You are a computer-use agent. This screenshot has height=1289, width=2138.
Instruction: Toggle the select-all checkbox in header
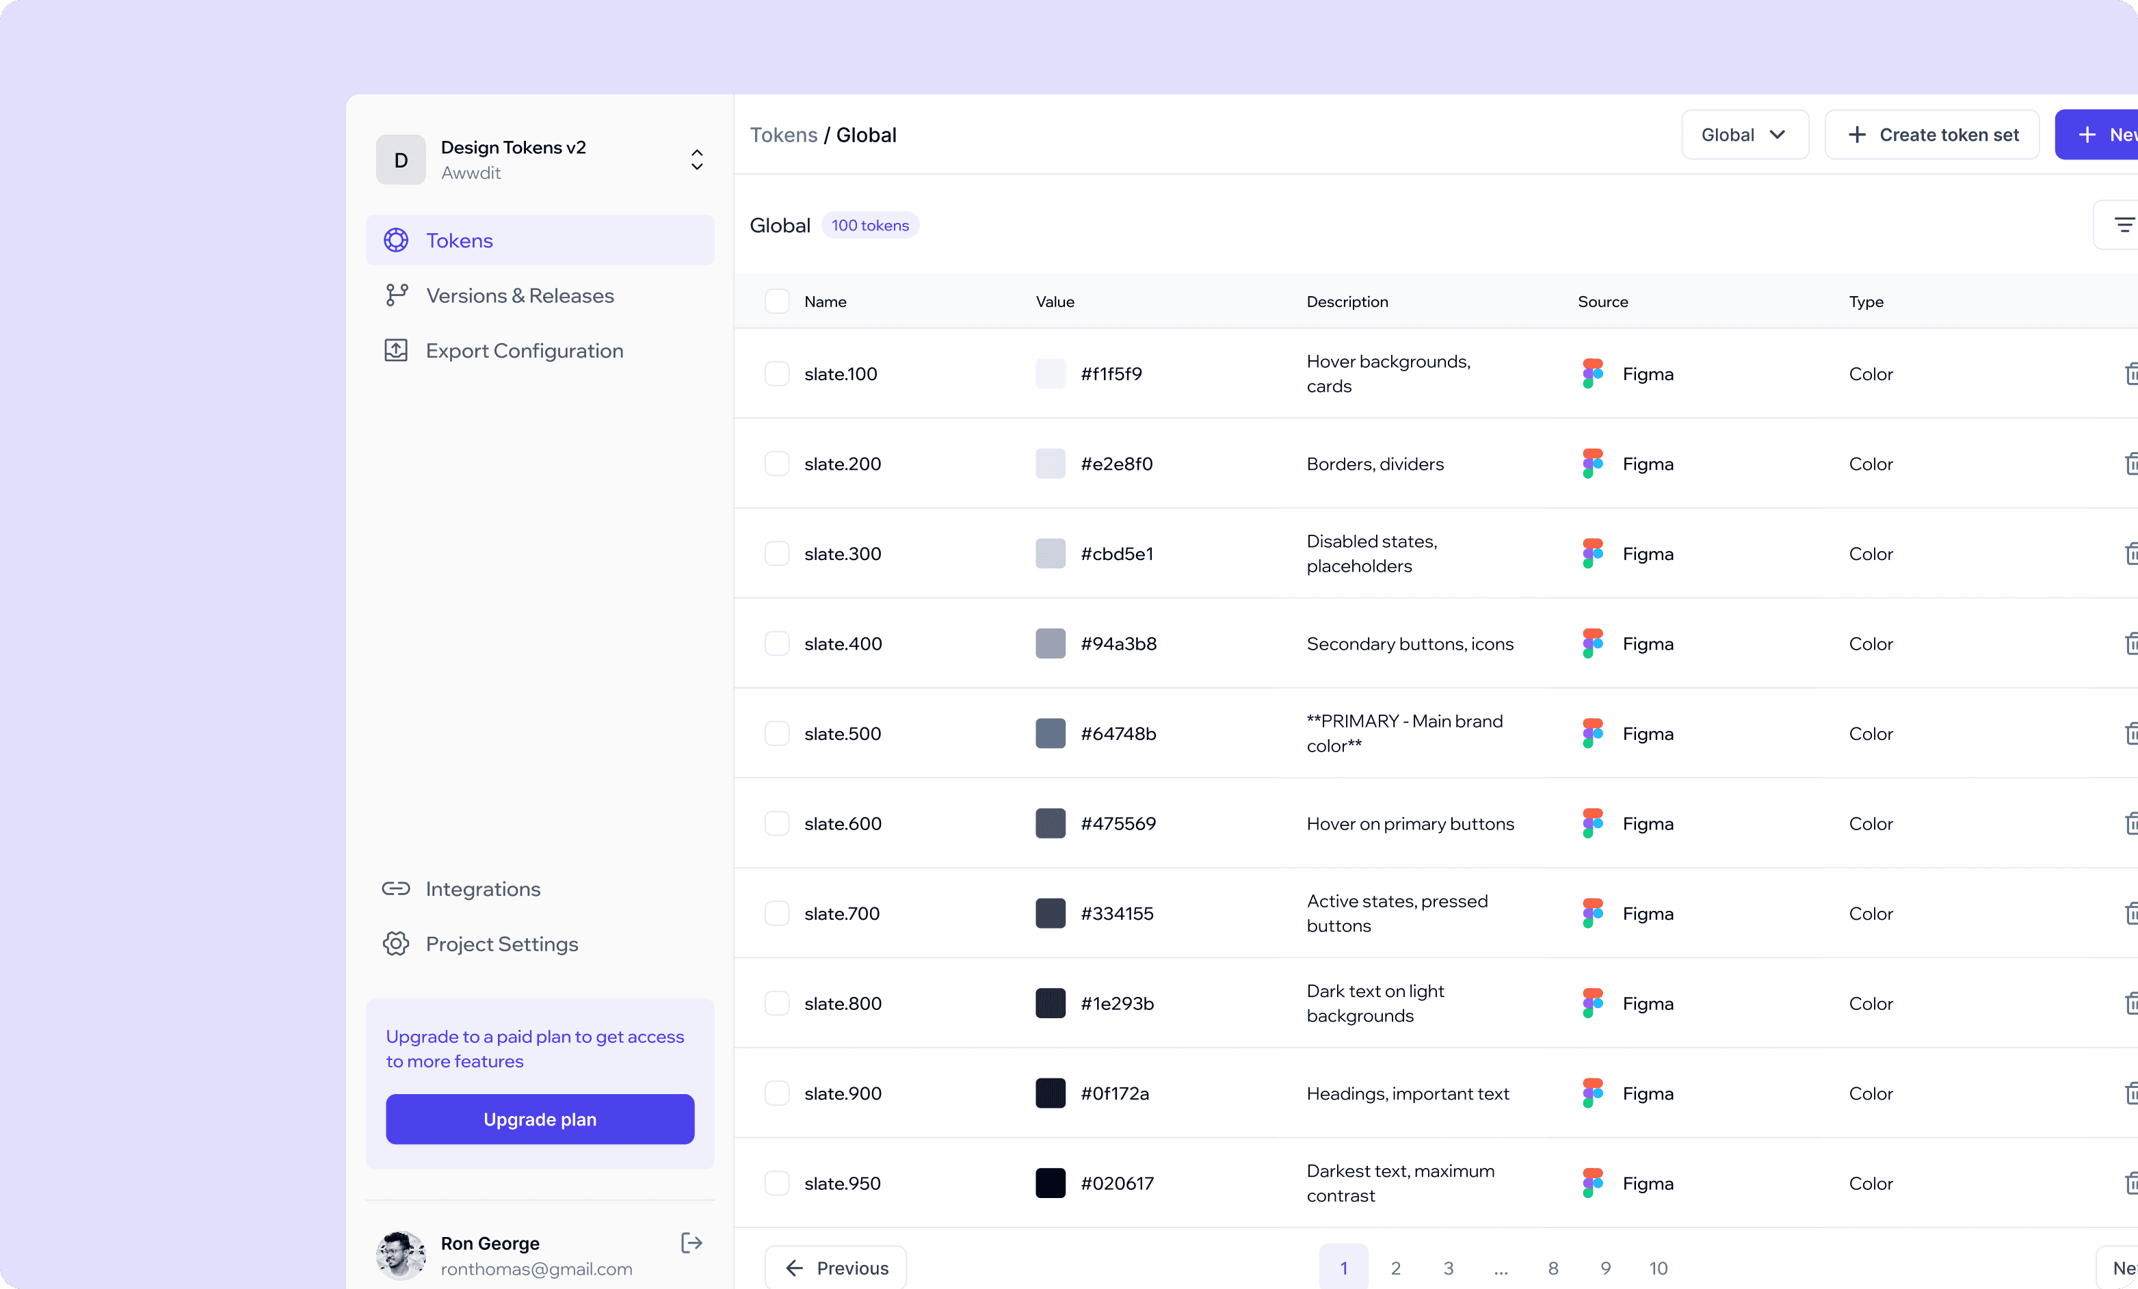776,302
